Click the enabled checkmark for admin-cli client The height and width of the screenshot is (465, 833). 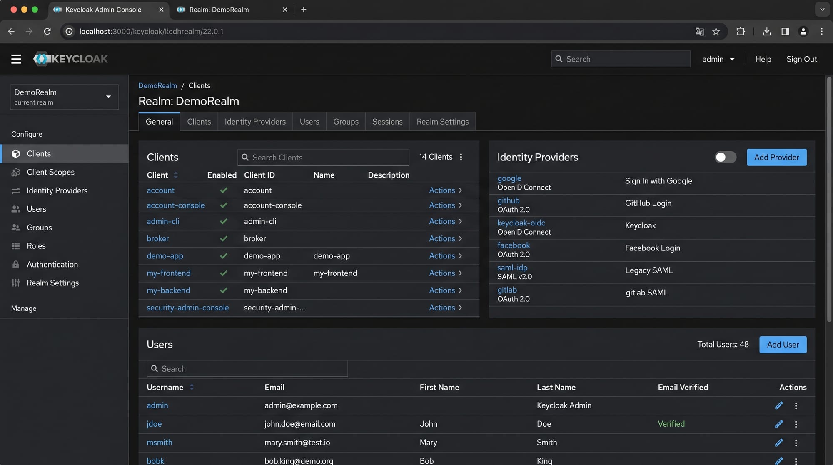pyautogui.click(x=224, y=221)
